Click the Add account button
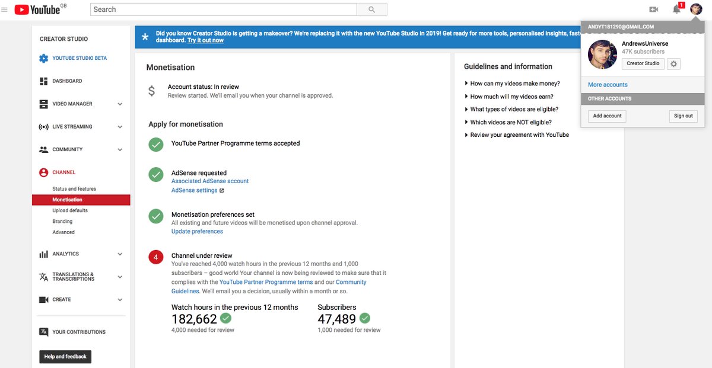712x368 pixels. pos(607,116)
